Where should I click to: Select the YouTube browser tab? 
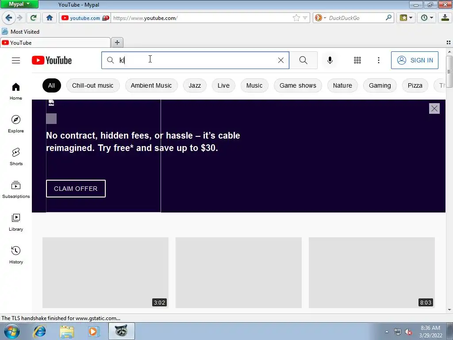click(55, 43)
